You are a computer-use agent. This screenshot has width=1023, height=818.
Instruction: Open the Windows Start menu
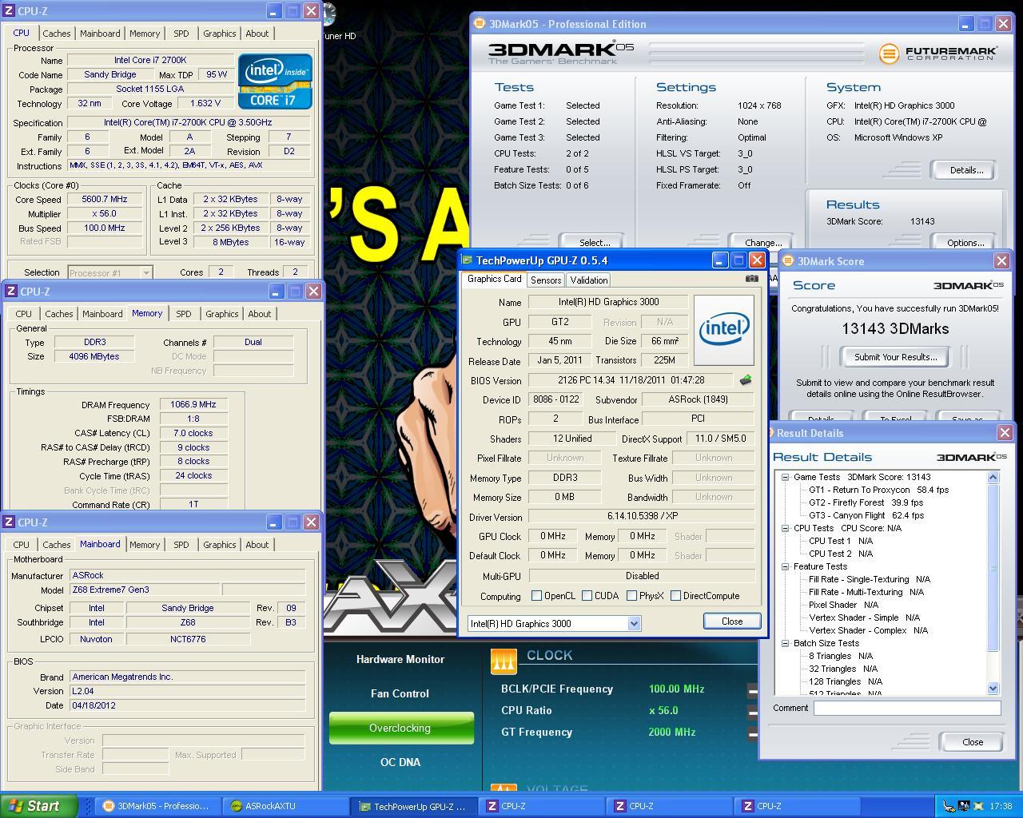pyautogui.click(x=39, y=806)
